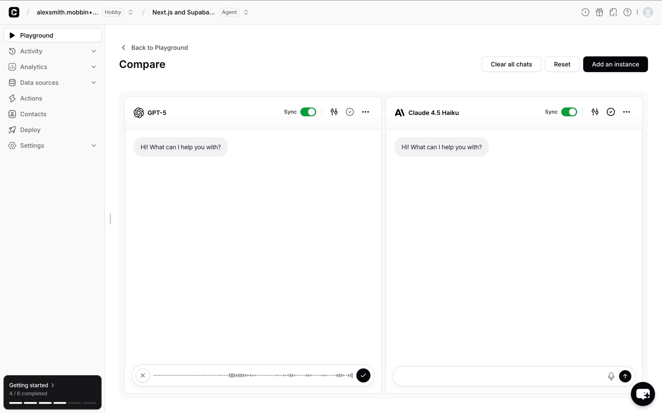Click the '4 / 6 completed' text
This screenshot has height=413, width=662.
click(x=28, y=394)
